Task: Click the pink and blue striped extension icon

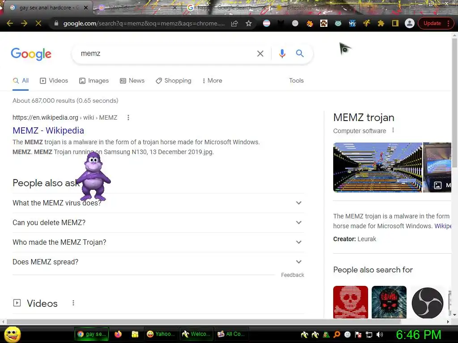Action: (x=267, y=23)
